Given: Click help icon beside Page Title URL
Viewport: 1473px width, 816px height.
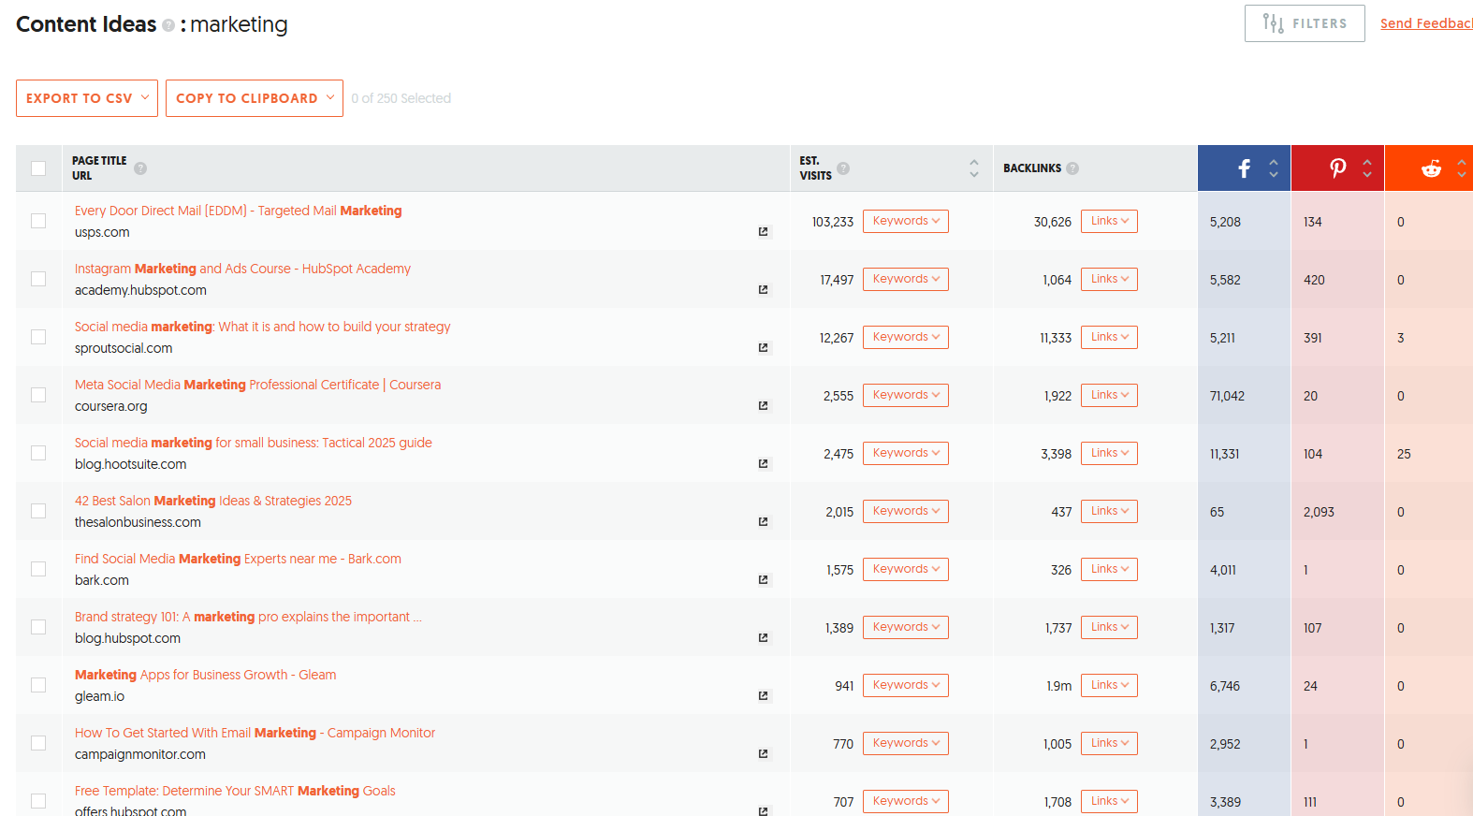Looking at the screenshot, I should [x=140, y=168].
